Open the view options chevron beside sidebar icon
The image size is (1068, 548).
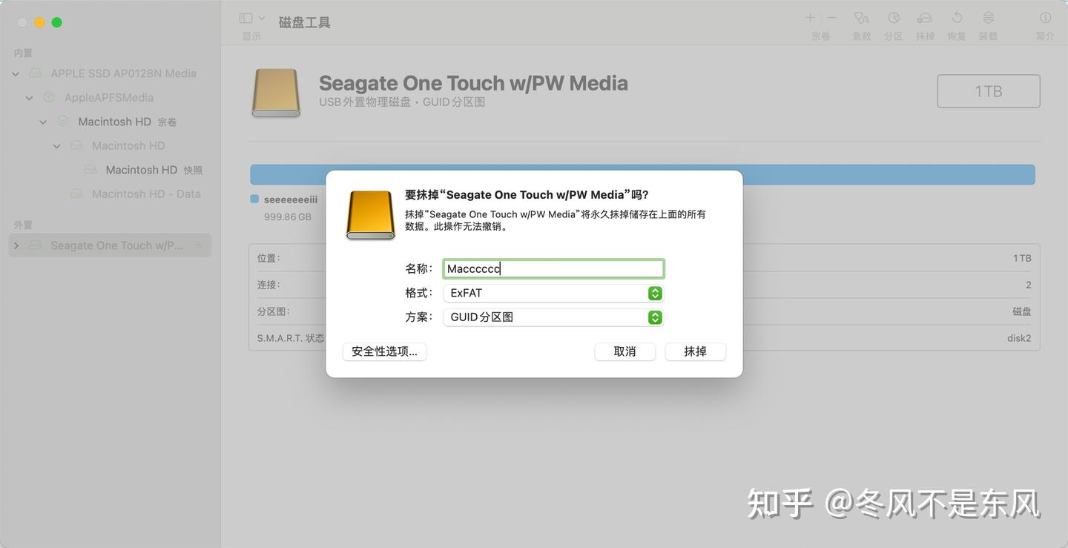tap(262, 18)
